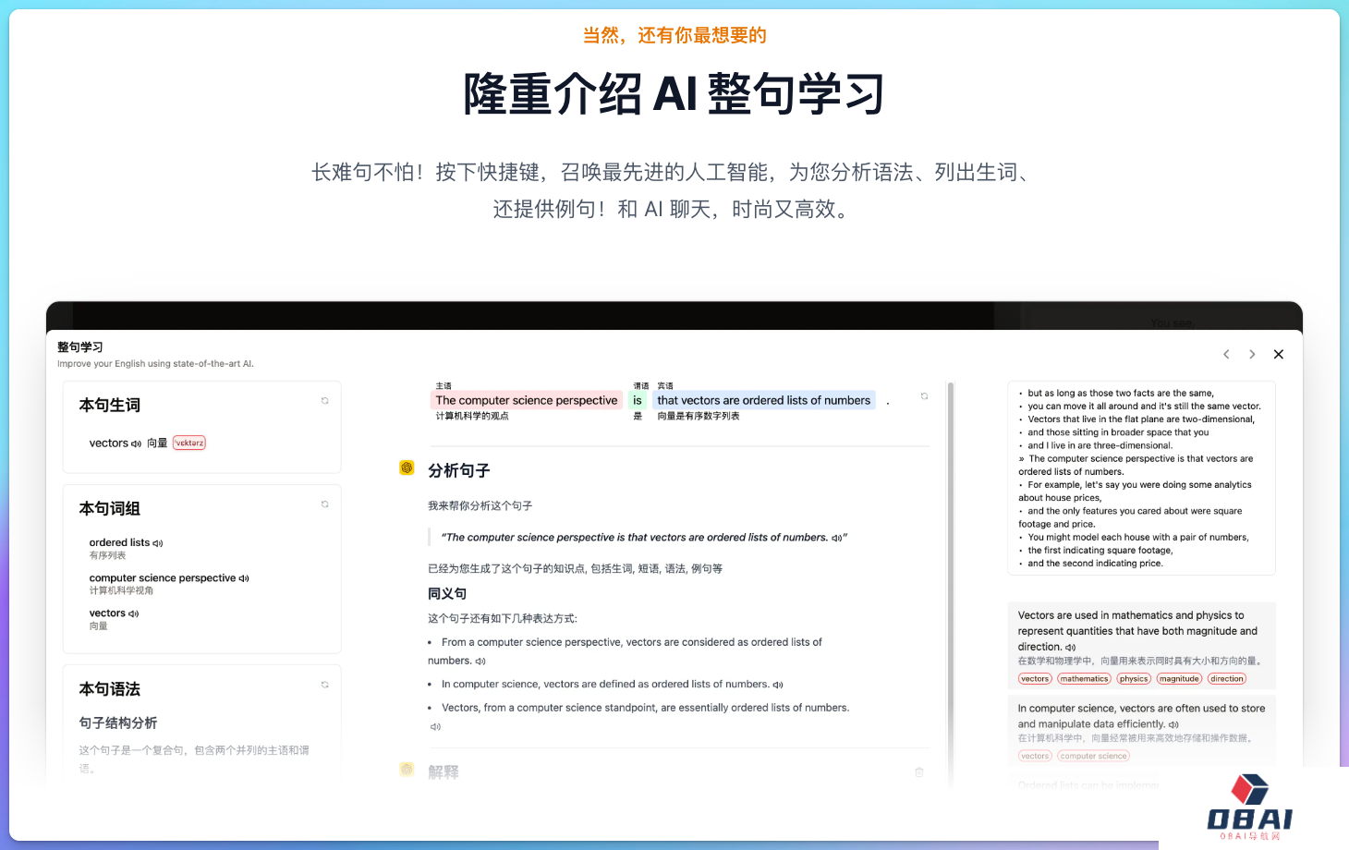This screenshot has width=1349, height=850.
Task: Play pronunciation of vectors in 本句生词
Action: [137, 443]
